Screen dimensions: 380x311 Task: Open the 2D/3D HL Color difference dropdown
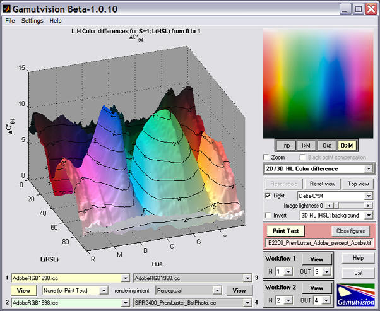coord(319,169)
